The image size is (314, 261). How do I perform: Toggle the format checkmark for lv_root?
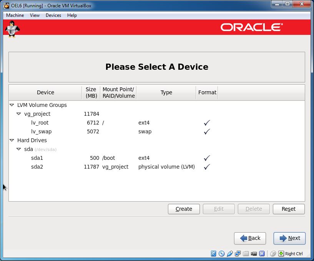(206, 123)
